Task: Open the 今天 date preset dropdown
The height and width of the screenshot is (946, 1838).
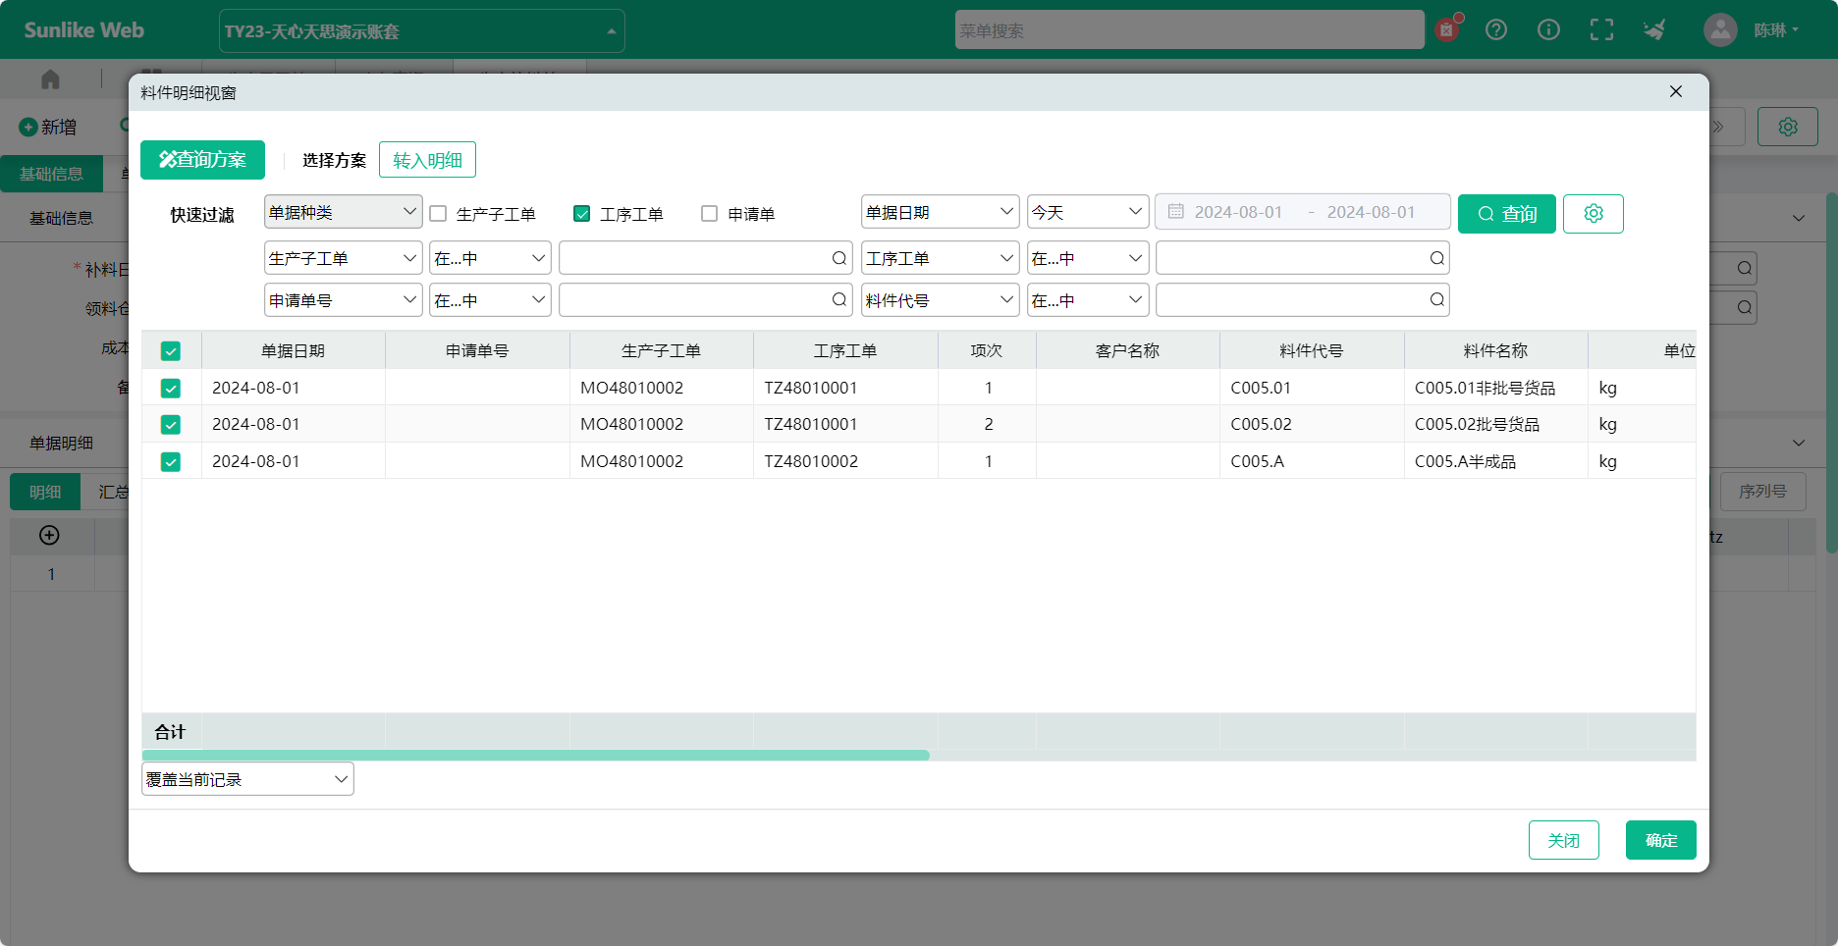Action: tap(1087, 212)
